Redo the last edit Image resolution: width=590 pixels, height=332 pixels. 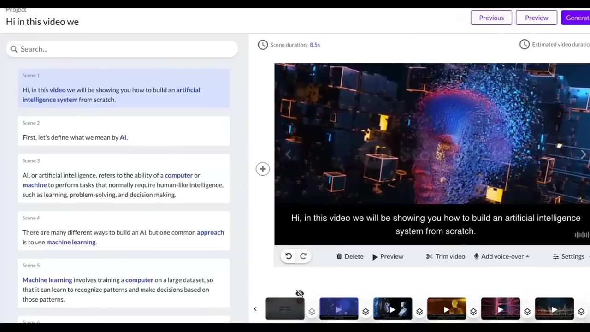click(303, 256)
